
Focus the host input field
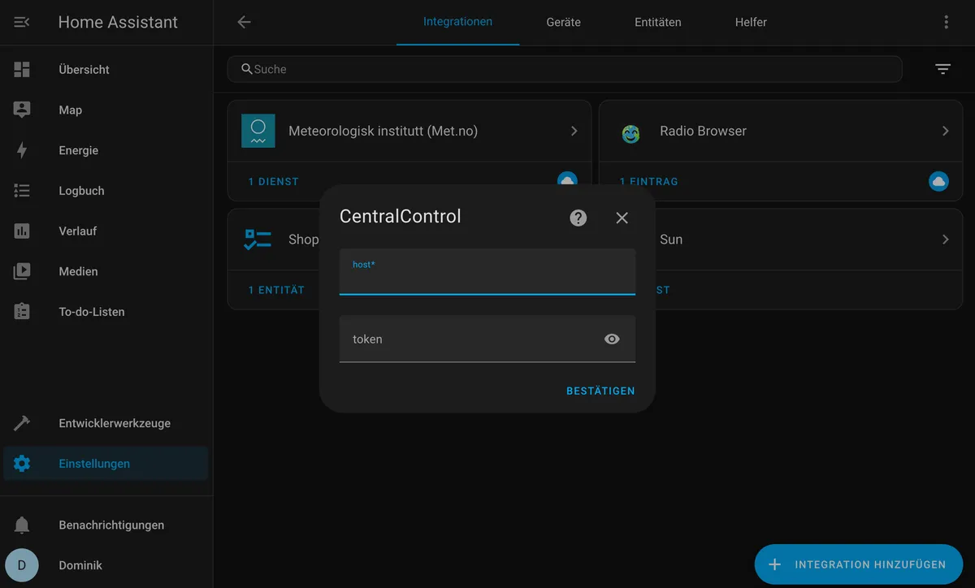point(487,271)
